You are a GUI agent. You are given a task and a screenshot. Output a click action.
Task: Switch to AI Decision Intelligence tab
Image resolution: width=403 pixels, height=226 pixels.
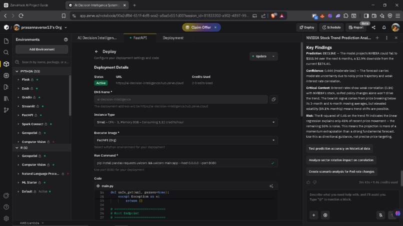click(x=97, y=38)
